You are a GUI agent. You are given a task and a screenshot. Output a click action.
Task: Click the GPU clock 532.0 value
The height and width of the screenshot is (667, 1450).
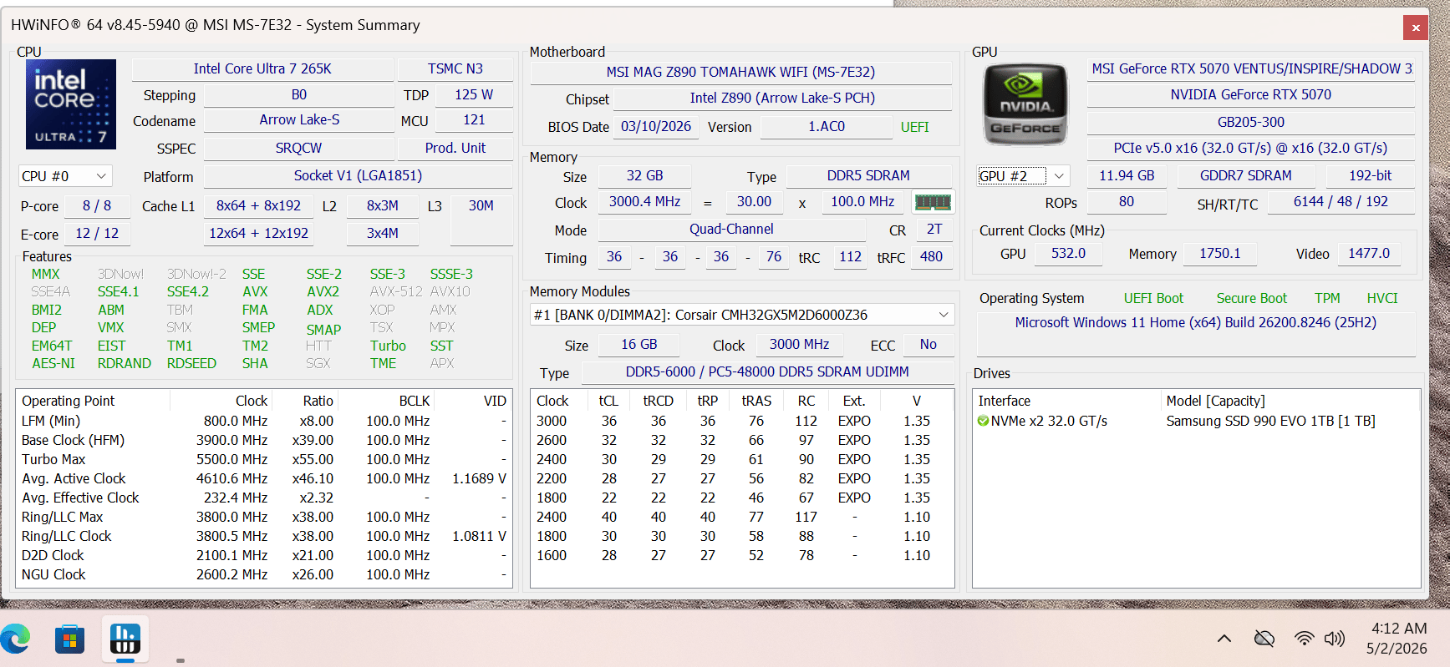pyautogui.click(x=1068, y=254)
